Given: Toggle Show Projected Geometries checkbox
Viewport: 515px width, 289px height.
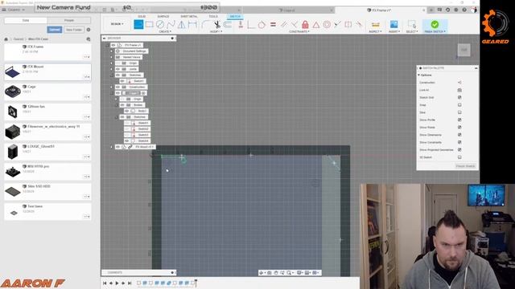Looking at the screenshot, I should [459, 150].
